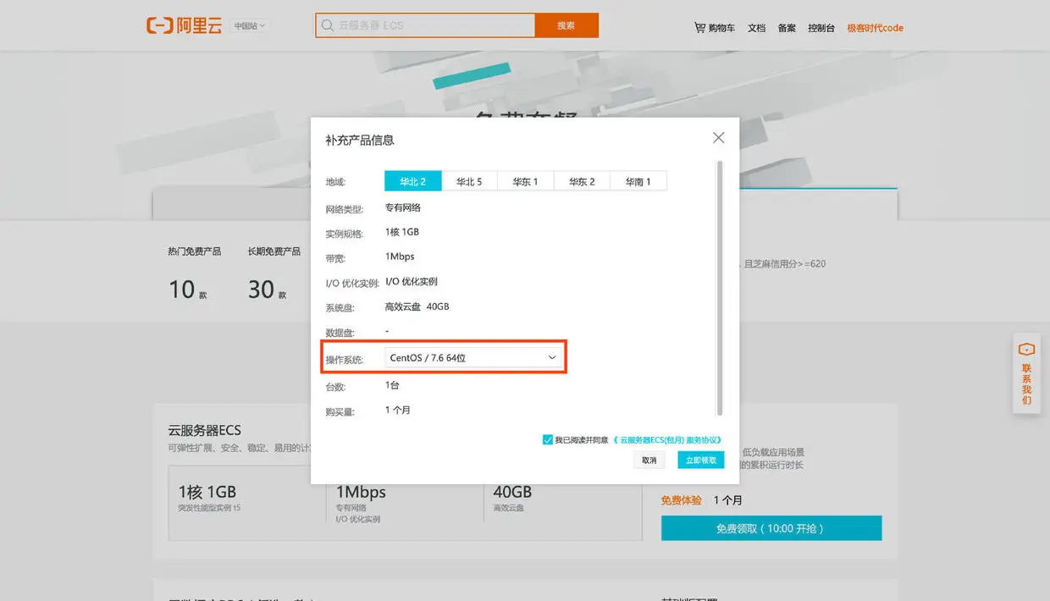Open the 操作系统 CentOS dropdown
This screenshot has width=1050, height=601.
tap(473, 357)
